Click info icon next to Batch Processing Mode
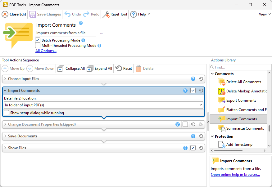272x187 pixels. click(x=83, y=40)
